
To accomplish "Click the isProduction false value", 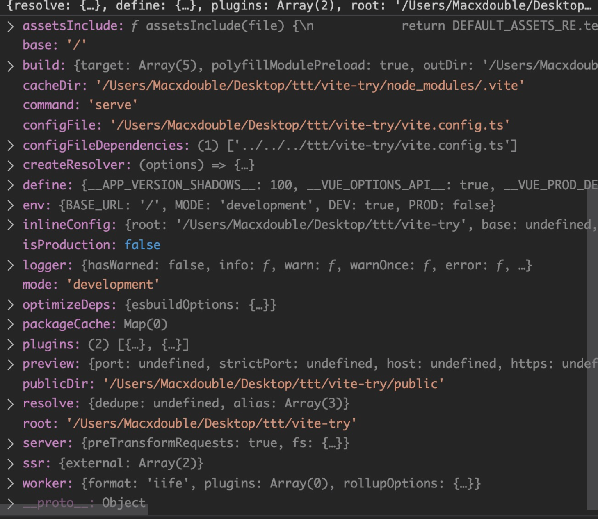I will (x=142, y=245).
